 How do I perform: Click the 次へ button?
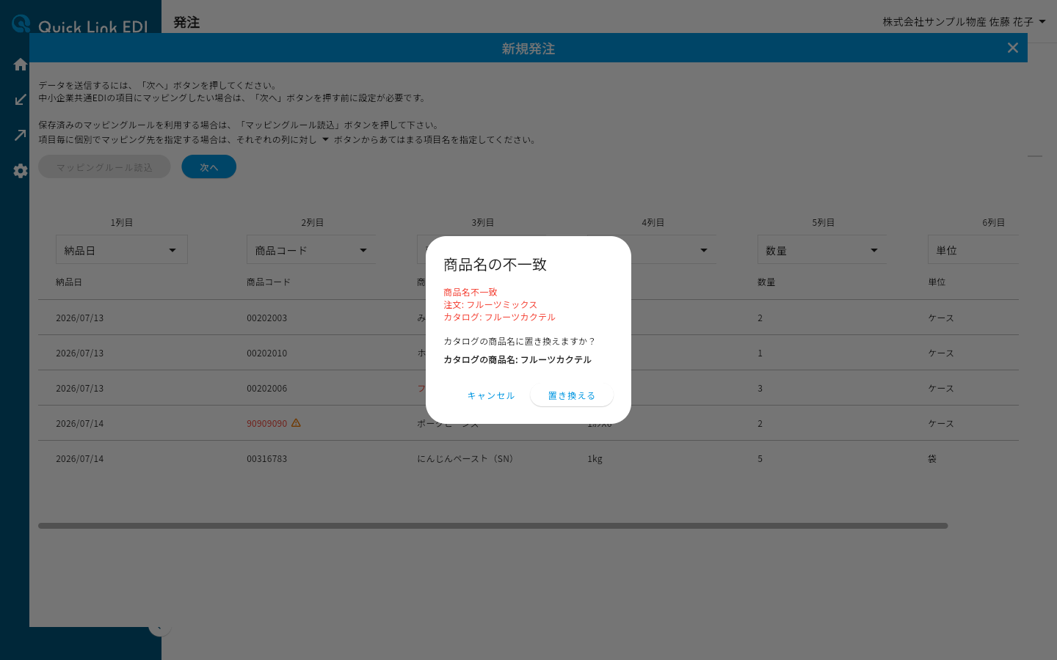pos(209,167)
